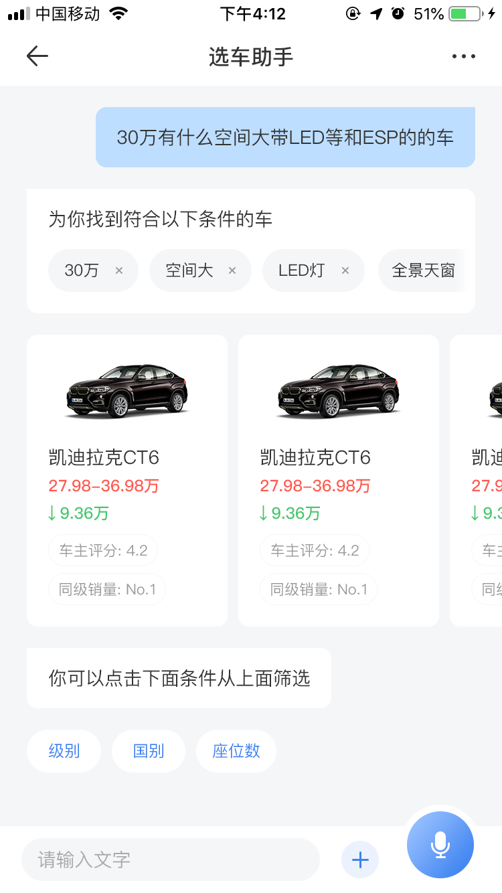Viewport: 502px width, 893px height.
Task: Remove the 空间大 filter tag
Action: click(x=232, y=270)
